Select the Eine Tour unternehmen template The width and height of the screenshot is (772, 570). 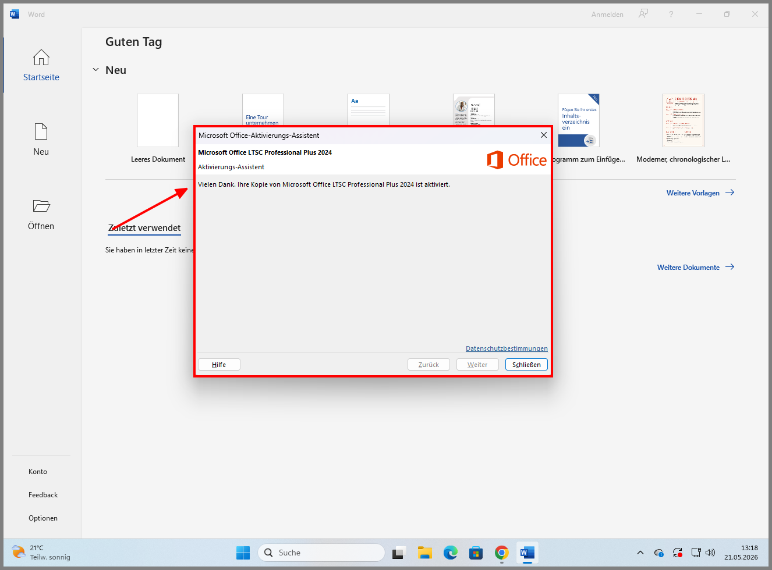coord(263,110)
